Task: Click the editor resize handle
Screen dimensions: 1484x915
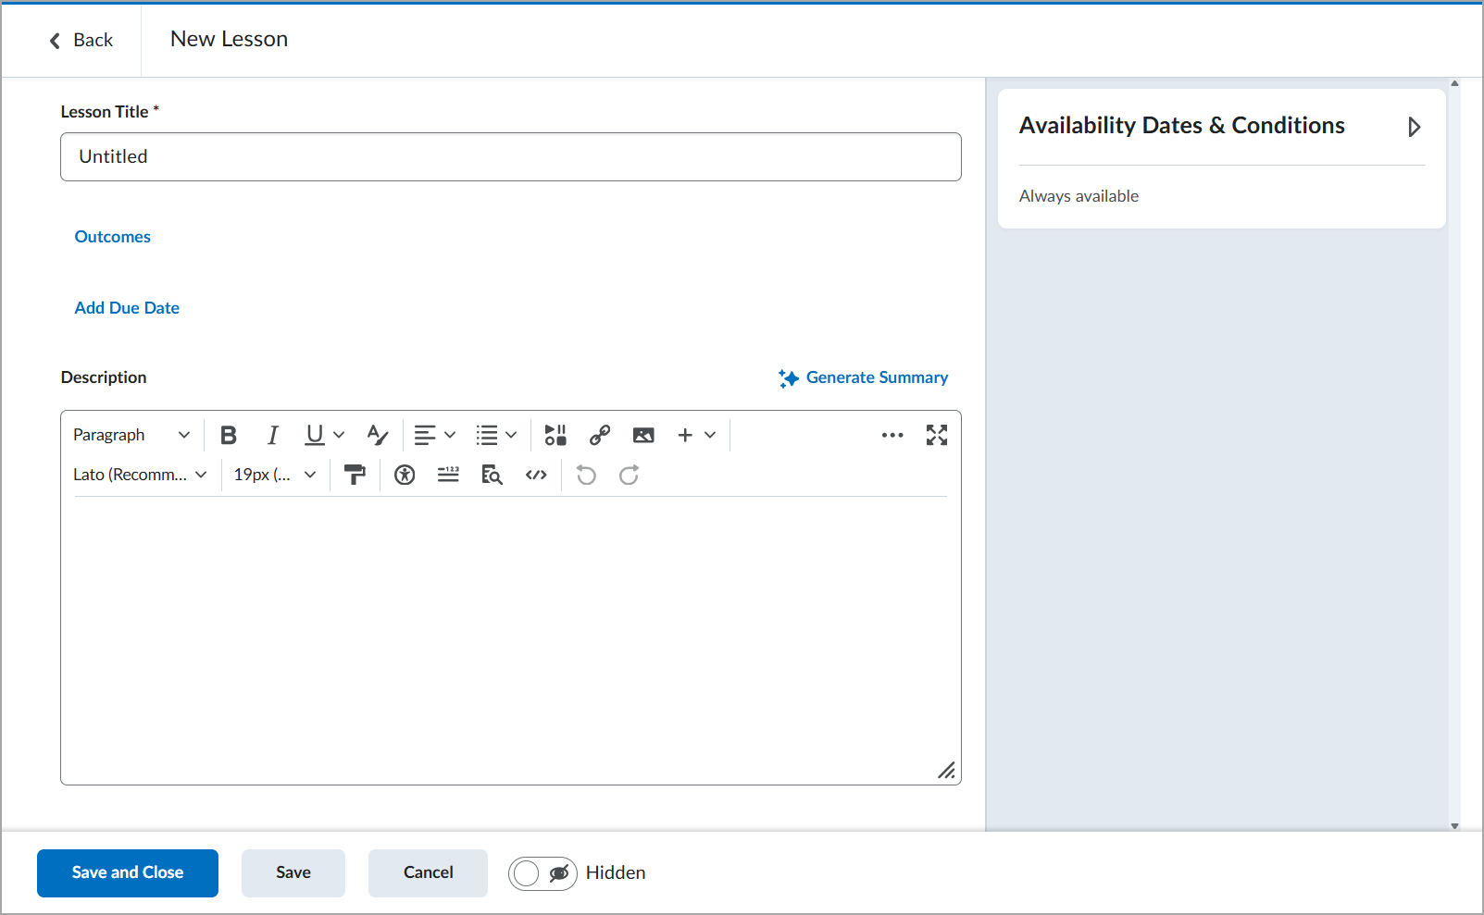Action: click(946, 771)
